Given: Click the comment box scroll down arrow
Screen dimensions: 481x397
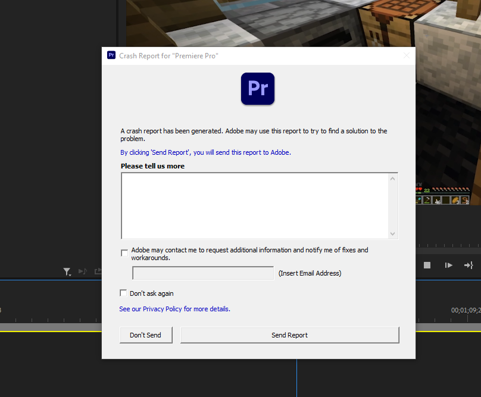Looking at the screenshot, I should [392, 233].
